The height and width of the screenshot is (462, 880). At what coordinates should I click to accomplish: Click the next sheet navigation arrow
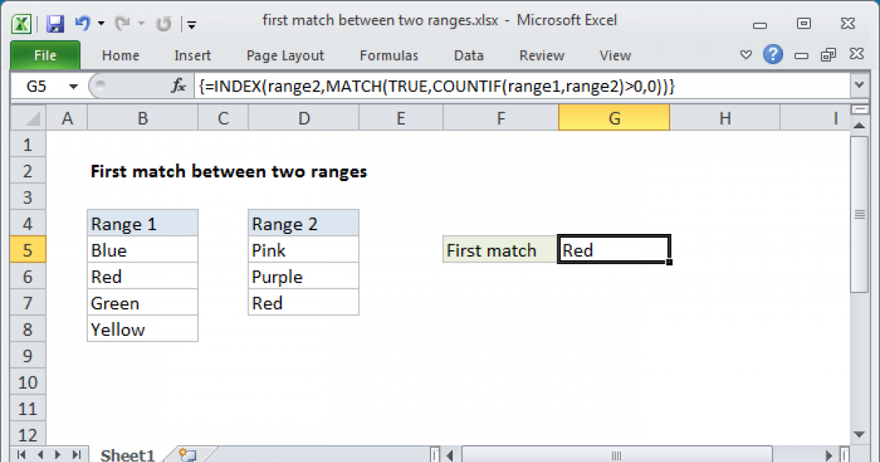(60, 455)
